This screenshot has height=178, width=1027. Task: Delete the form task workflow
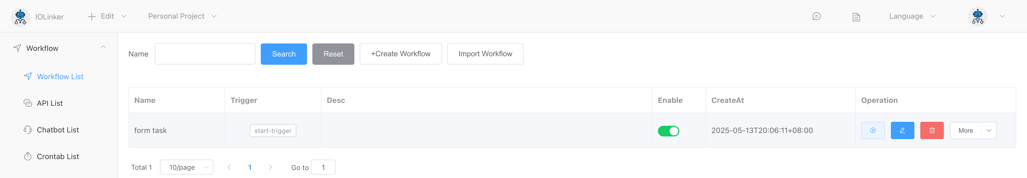[932, 130]
